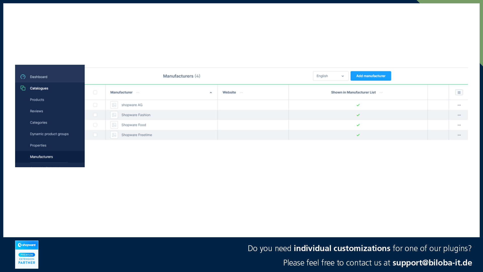Open context menu for Shopware Freetime row
The height and width of the screenshot is (272, 483).
[x=459, y=135]
